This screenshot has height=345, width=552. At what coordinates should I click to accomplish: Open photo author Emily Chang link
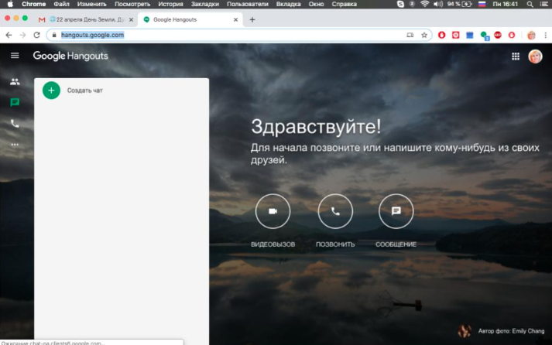[511, 331]
